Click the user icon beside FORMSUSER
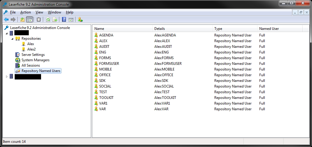The image size is (312, 147). coord(96,64)
